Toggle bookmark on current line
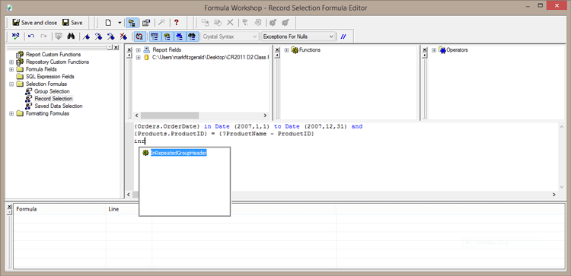Image resolution: width=571 pixels, height=276 pixels. point(86,36)
